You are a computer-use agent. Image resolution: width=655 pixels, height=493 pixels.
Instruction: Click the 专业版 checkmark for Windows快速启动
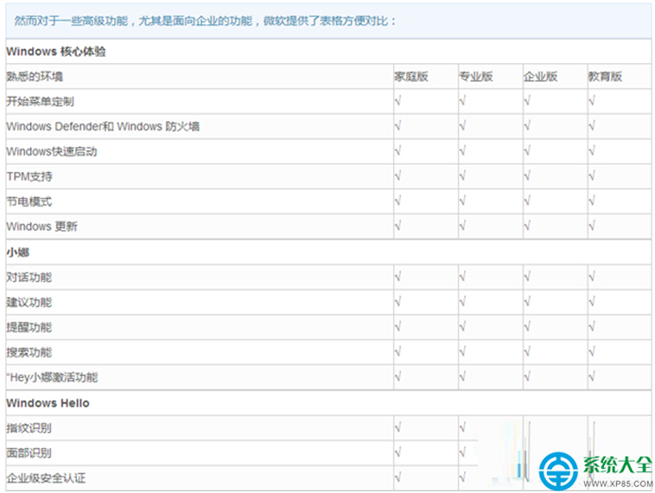(x=462, y=151)
